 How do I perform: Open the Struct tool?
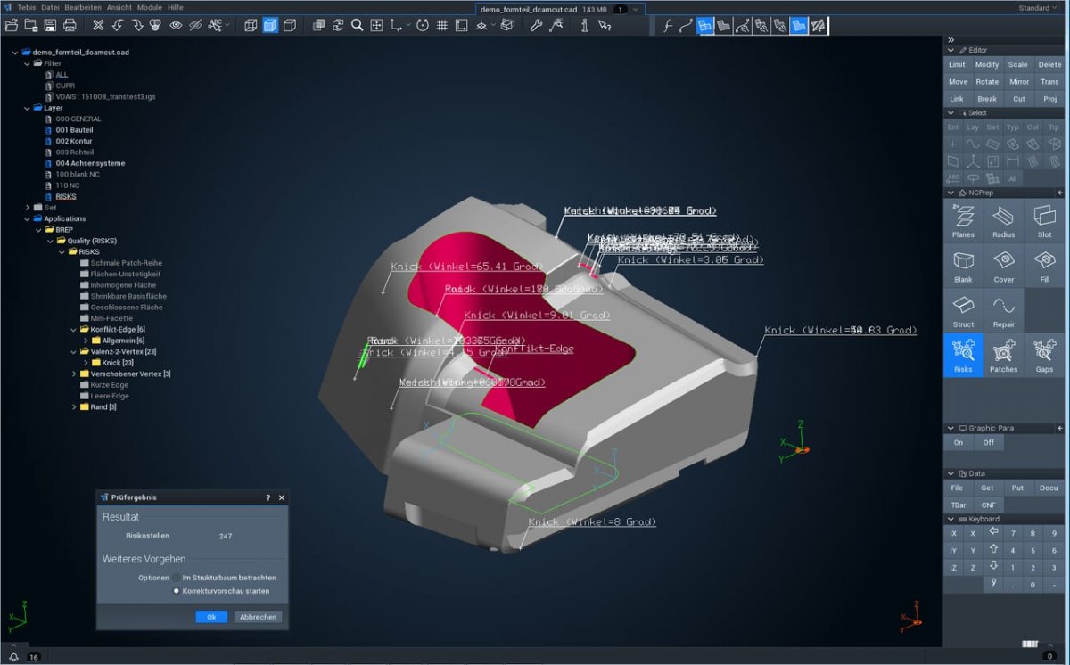click(x=963, y=309)
